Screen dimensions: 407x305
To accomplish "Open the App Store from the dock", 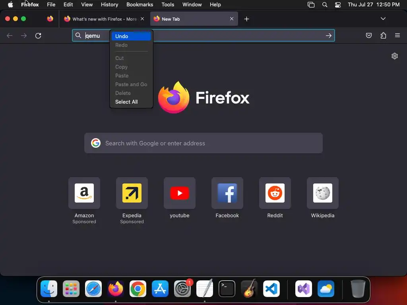I will pyautogui.click(x=160, y=289).
